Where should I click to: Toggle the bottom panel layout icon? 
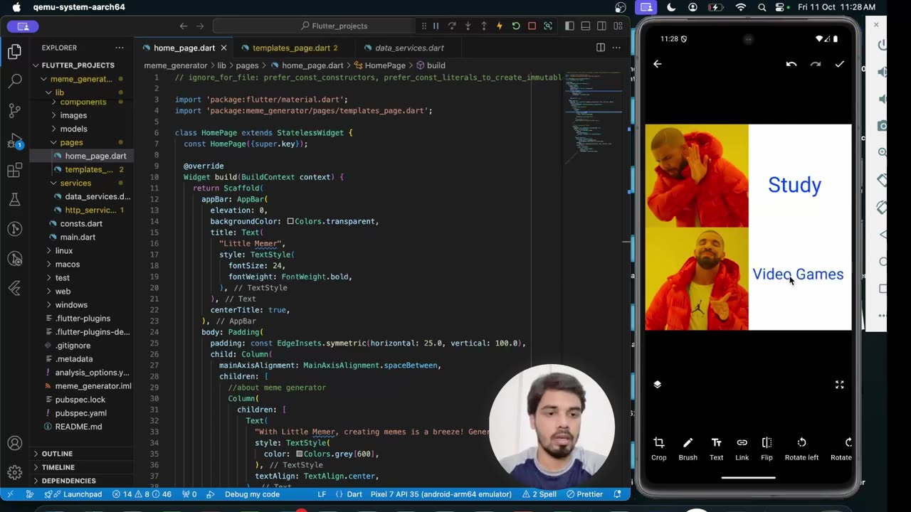coord(586,26)
